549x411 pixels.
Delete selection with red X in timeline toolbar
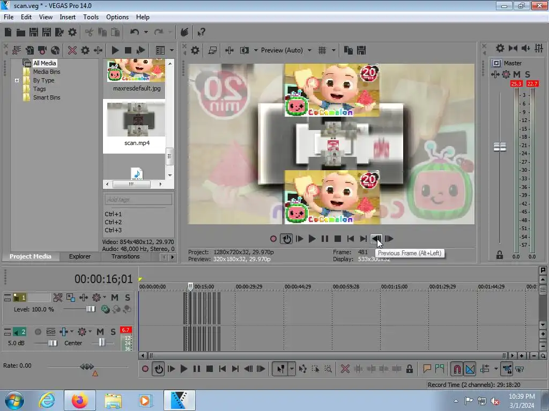pyautogui.click(x=345, y=369)
